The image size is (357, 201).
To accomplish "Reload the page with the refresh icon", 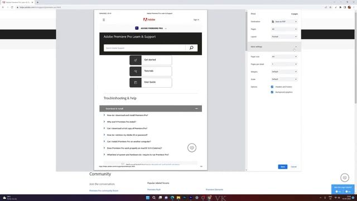I will pos(12,7).
